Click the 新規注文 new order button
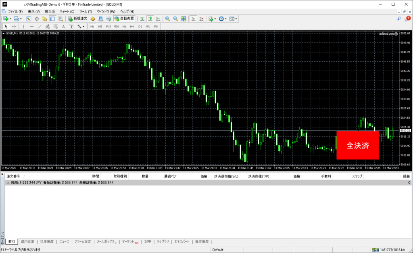The image size is (413, 253). coord(77,19)
